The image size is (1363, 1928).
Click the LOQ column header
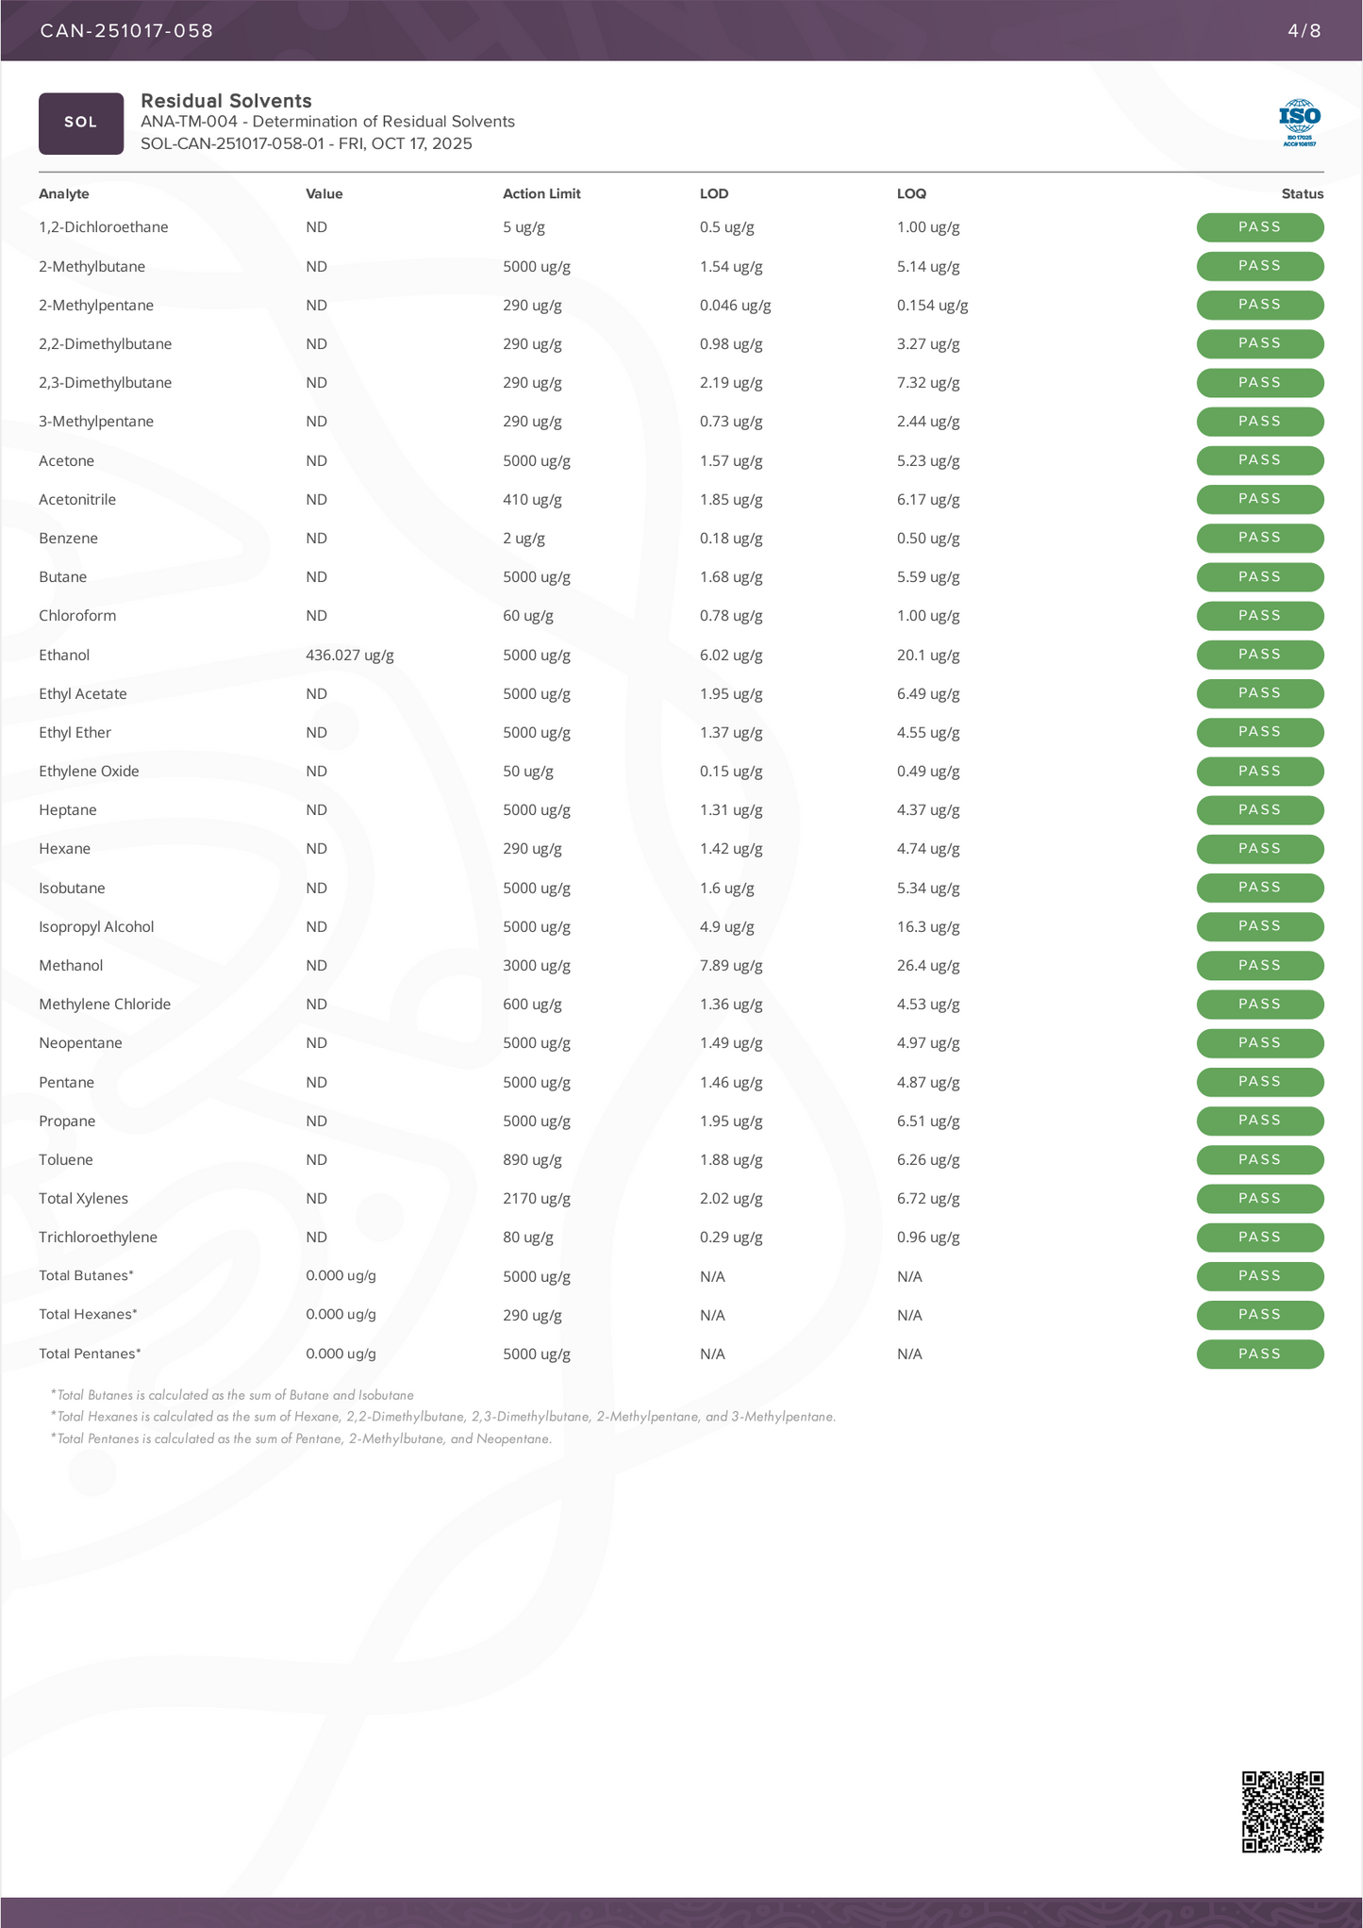pyautogui.click(x=911, y=193)
